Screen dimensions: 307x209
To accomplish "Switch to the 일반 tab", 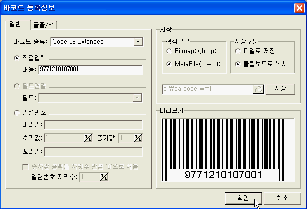I will pyautogui.click(x=18, y=25).
